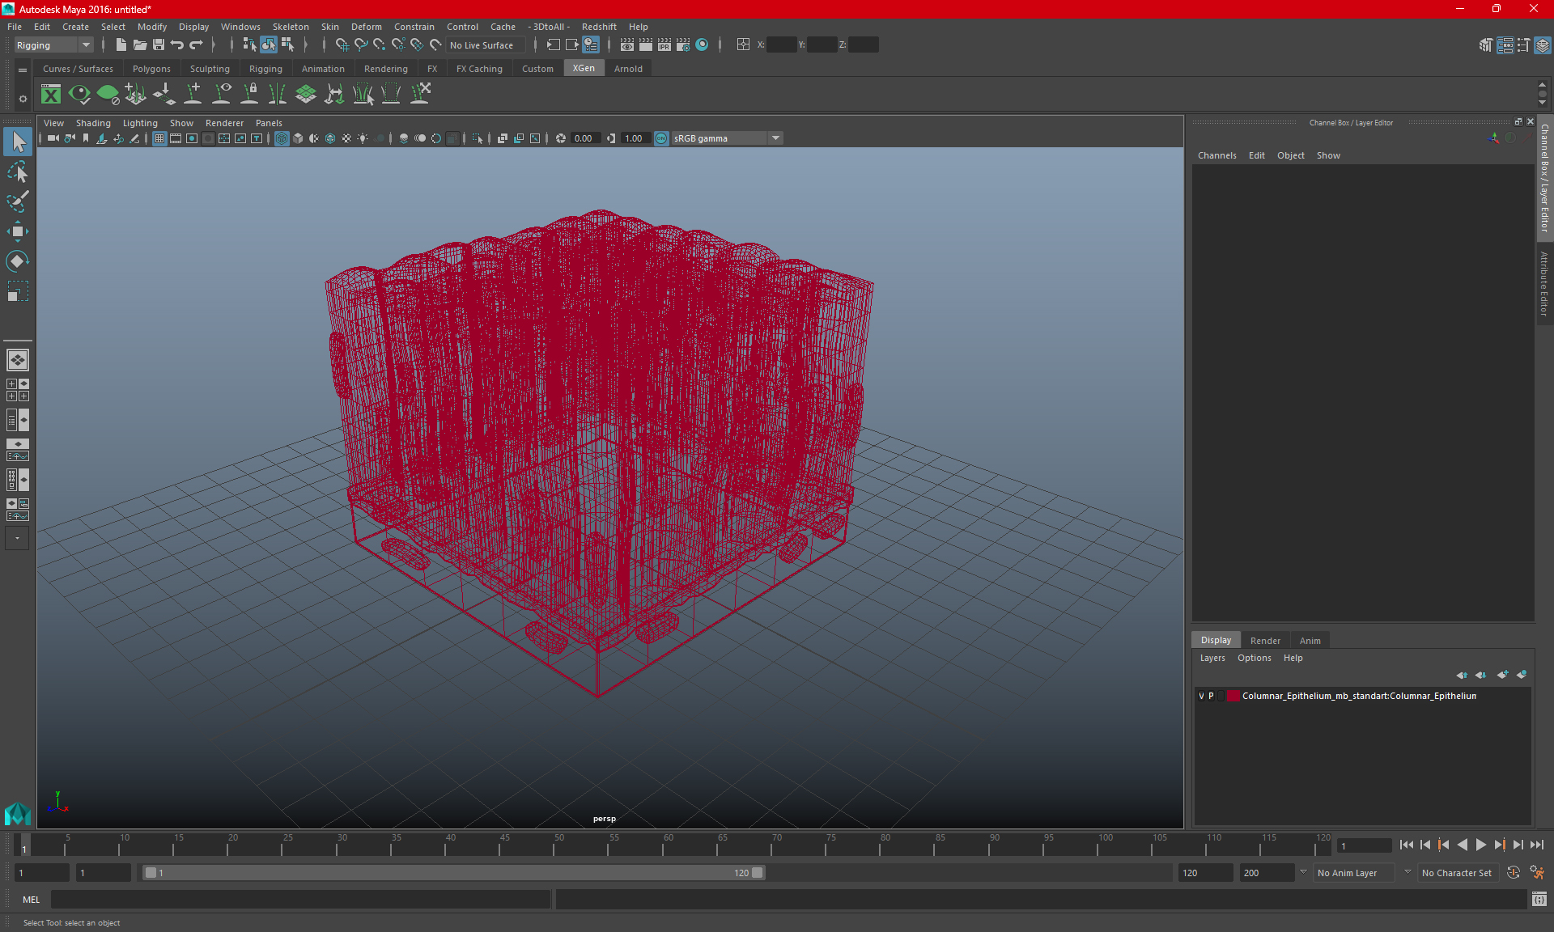Viewport: 1554px width, 932px height.
Task: Click the Render tab in layer editor
Action: [x=1264, y=641]
